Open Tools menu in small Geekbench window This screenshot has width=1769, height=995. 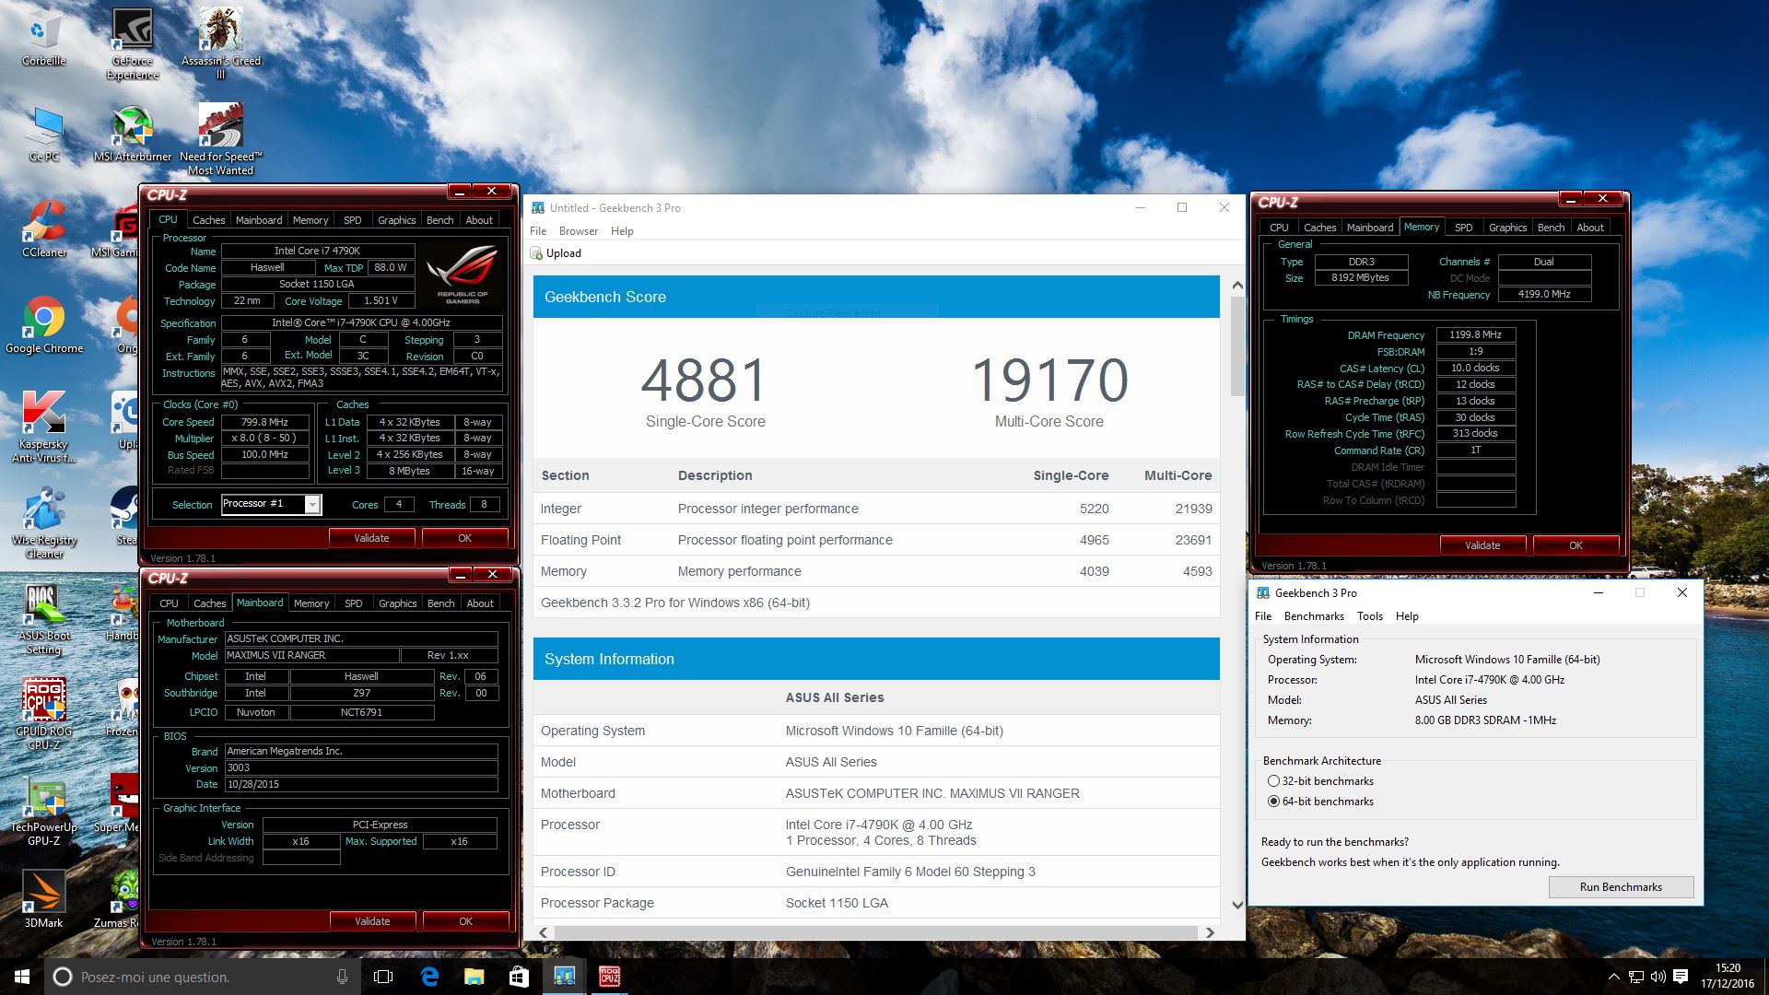(x=1369, y=616)
